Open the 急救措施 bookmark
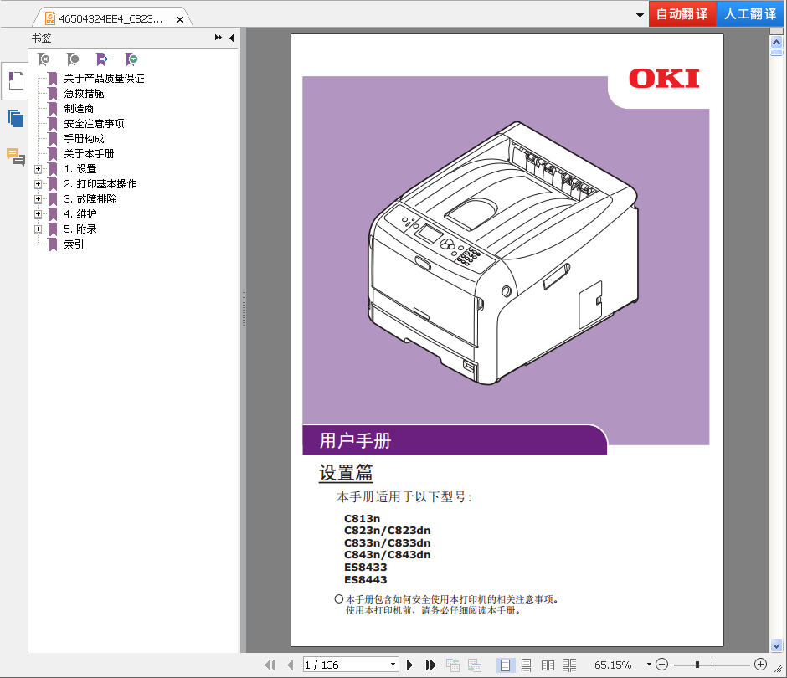 [x=84, y=94]
